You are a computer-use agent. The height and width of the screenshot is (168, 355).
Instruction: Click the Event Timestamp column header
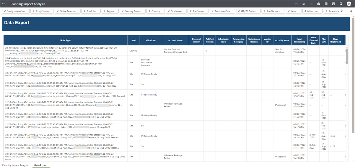[x=299, y=40]
